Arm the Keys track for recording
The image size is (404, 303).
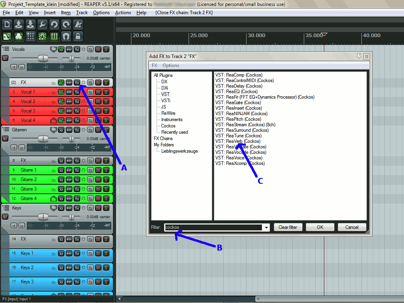(x=5, y=217)
